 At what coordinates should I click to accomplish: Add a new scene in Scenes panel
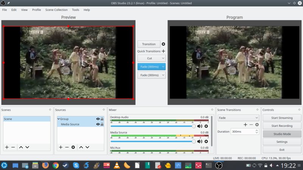[x=7, y=147]
